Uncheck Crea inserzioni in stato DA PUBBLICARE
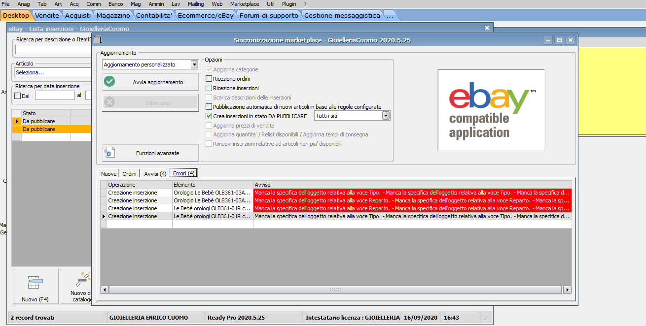Viewport: 646px width, 326px height. 209,116
